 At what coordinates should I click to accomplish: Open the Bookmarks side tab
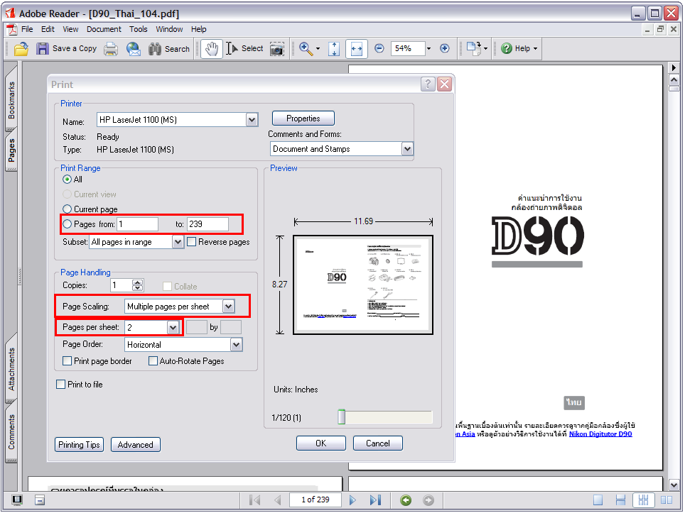coord(11,100)
